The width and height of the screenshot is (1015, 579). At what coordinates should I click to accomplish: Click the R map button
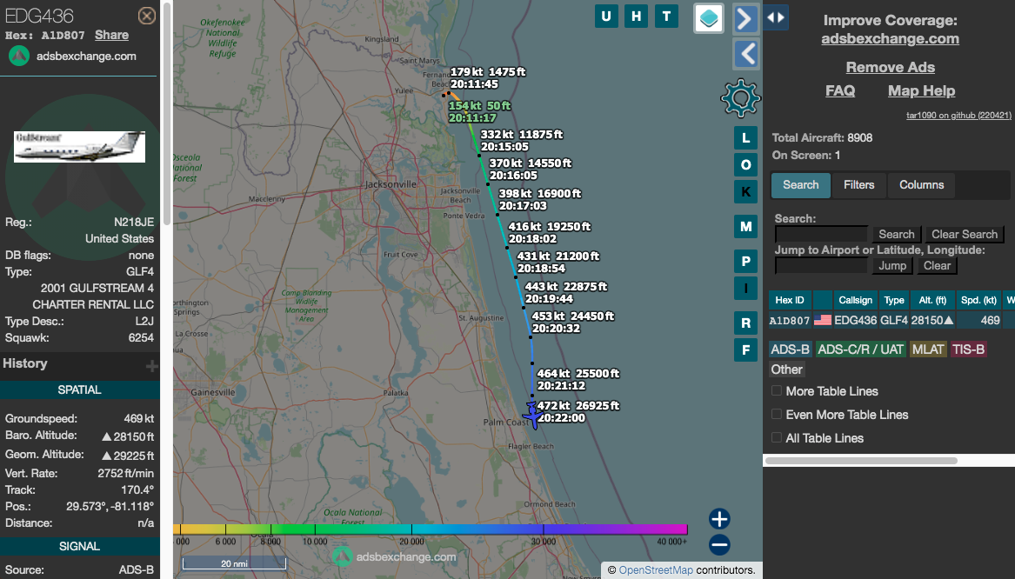tap(745, 323)
